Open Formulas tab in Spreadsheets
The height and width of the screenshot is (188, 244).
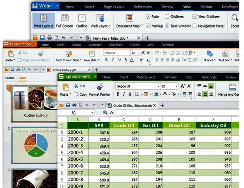coord(170,77)
